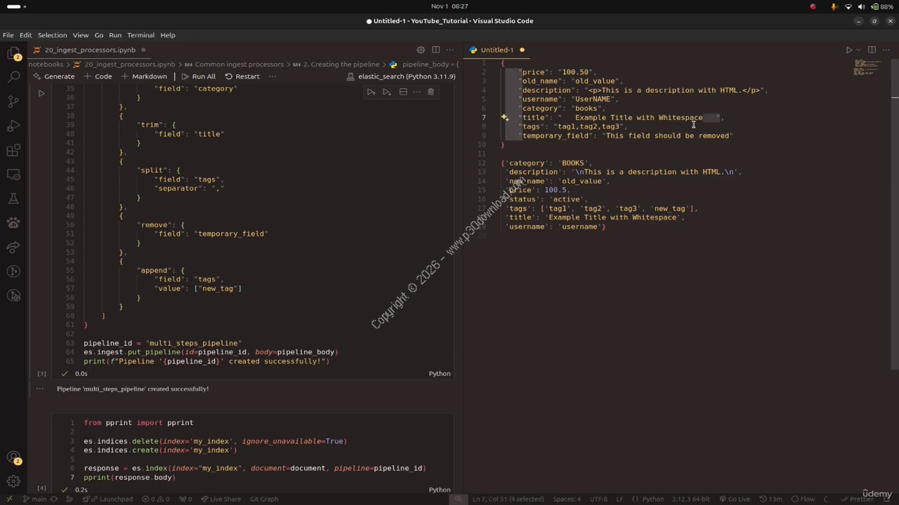This screenshot has height=505, width=899.
Task: Toggle split editor for the notebook
Action: coord(435,50)
